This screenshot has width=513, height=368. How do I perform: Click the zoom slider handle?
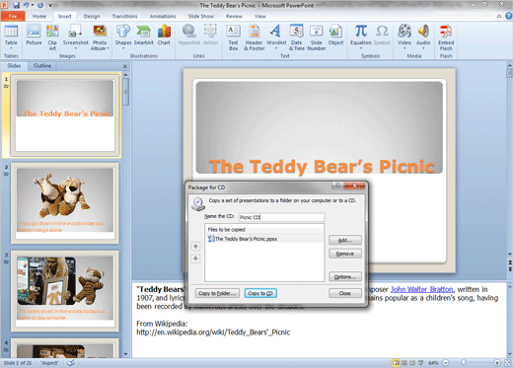tap(463, 363)
